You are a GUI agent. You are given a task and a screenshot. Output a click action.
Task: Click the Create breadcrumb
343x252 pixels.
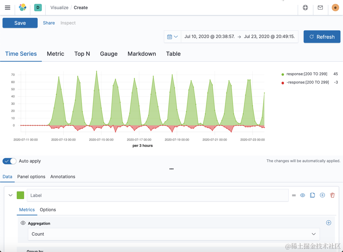pos(81,8)
